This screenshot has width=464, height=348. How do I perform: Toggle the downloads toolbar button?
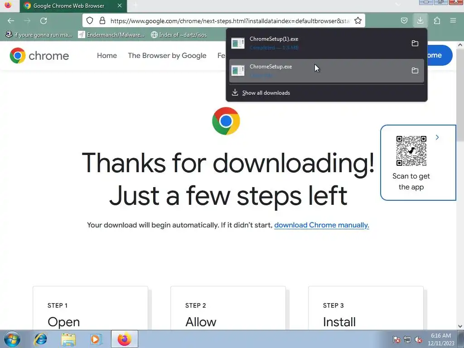tap(420, 21)
